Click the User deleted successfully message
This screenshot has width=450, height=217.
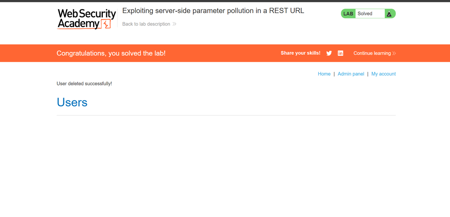84,83
